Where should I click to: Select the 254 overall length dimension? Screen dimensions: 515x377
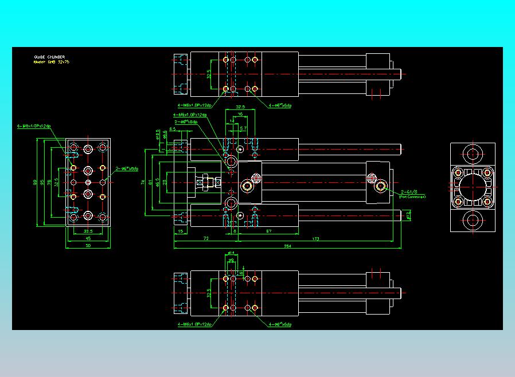click(288, 246)
